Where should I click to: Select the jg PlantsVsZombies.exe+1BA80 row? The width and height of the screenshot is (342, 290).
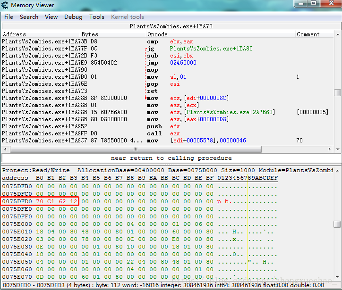(x=168, y=49)
